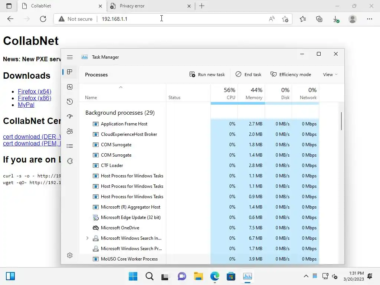The width and height of the screenshot is (380, 285).
Task: Select Microsoft Edge Update (32 bit) process
Action: tap(199, 217)
